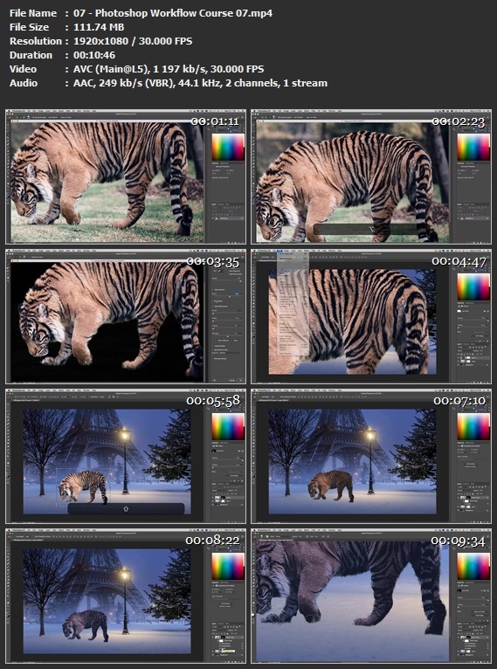Select the frame thumbnail at 00:02:23

pyautogui.click(x=371, y=176)
